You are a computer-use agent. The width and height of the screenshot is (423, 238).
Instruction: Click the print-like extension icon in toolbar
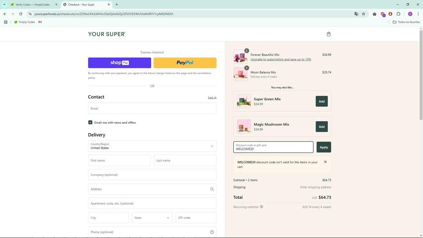coord(374,14)
